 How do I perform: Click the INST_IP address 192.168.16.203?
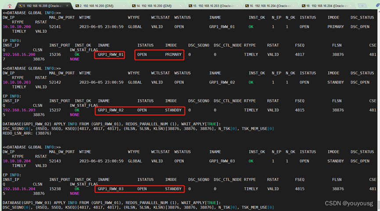point(19,110)
